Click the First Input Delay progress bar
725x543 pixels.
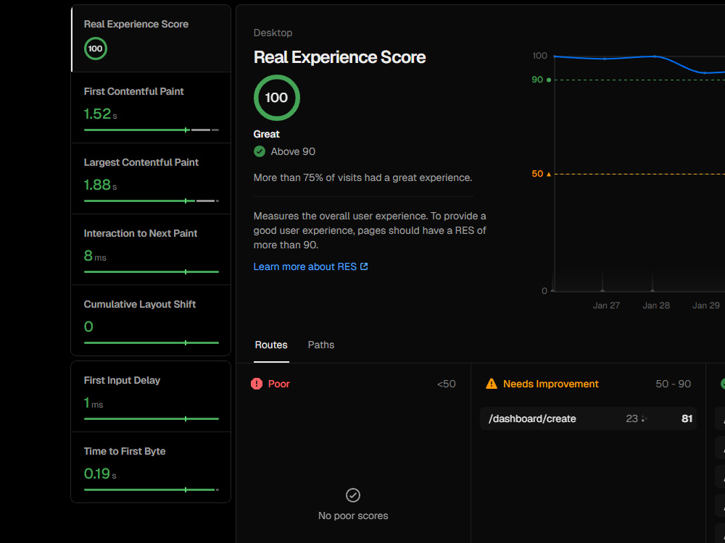[x=152, y=418]
